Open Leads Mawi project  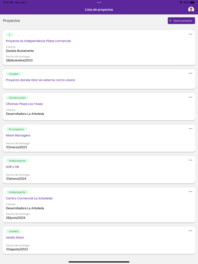(15, 237)
